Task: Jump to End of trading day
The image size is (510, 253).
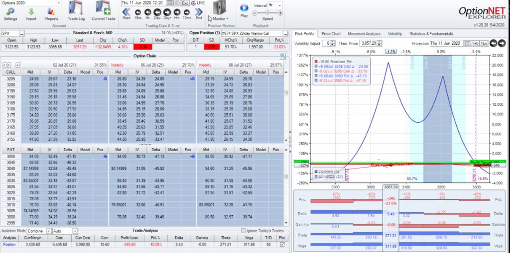Action: click(x=199, y=12)
